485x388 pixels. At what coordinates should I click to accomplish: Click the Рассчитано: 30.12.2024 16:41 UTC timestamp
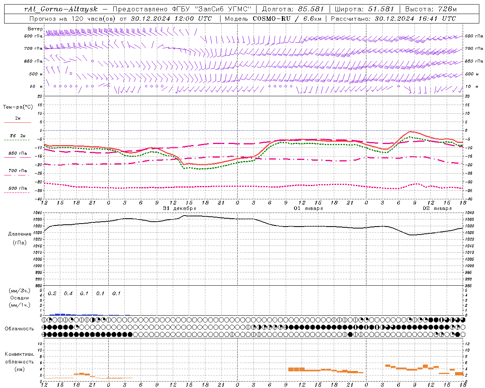393,19
